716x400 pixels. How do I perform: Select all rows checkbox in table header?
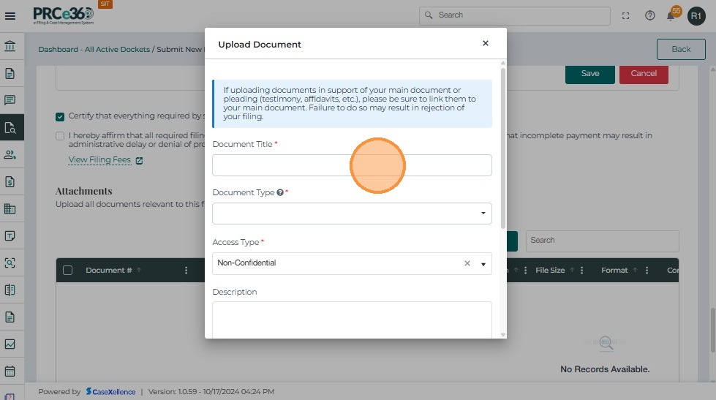point(68,271)
